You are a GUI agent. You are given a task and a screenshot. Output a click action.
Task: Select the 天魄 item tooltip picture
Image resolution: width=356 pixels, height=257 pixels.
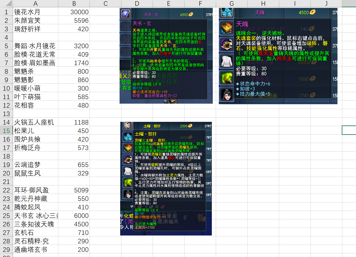click(278, 56)
